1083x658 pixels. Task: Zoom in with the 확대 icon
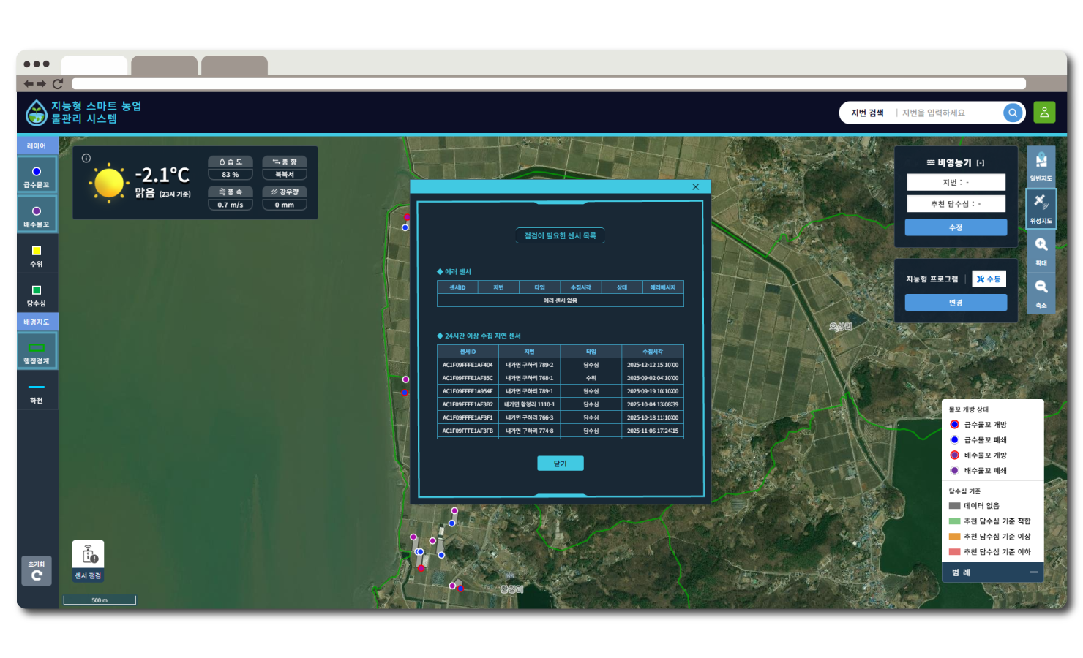(x=1041, y=250)
